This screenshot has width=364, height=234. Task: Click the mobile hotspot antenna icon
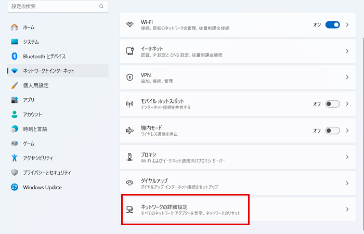click(130, 104)
